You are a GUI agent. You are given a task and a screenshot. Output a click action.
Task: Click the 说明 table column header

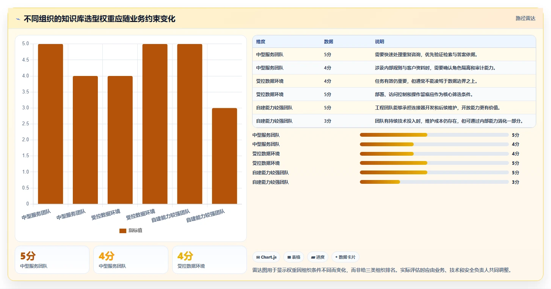pos(380,41)
